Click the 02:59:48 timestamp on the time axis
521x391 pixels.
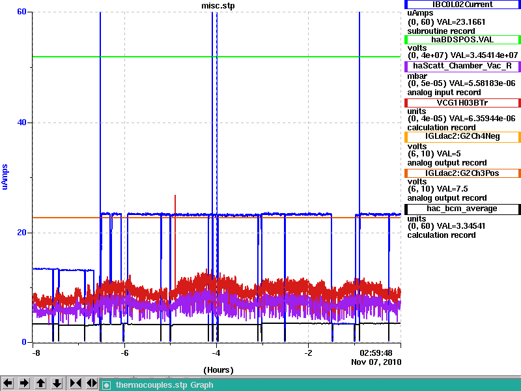(x=376, y=353)
